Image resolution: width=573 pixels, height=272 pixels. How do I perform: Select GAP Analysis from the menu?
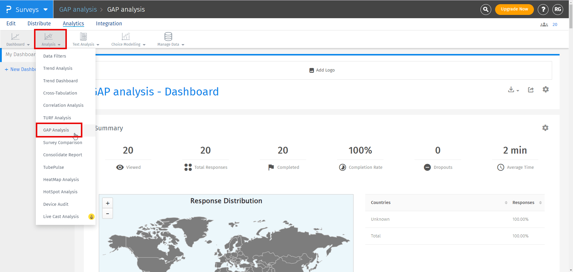pos(56,130)
